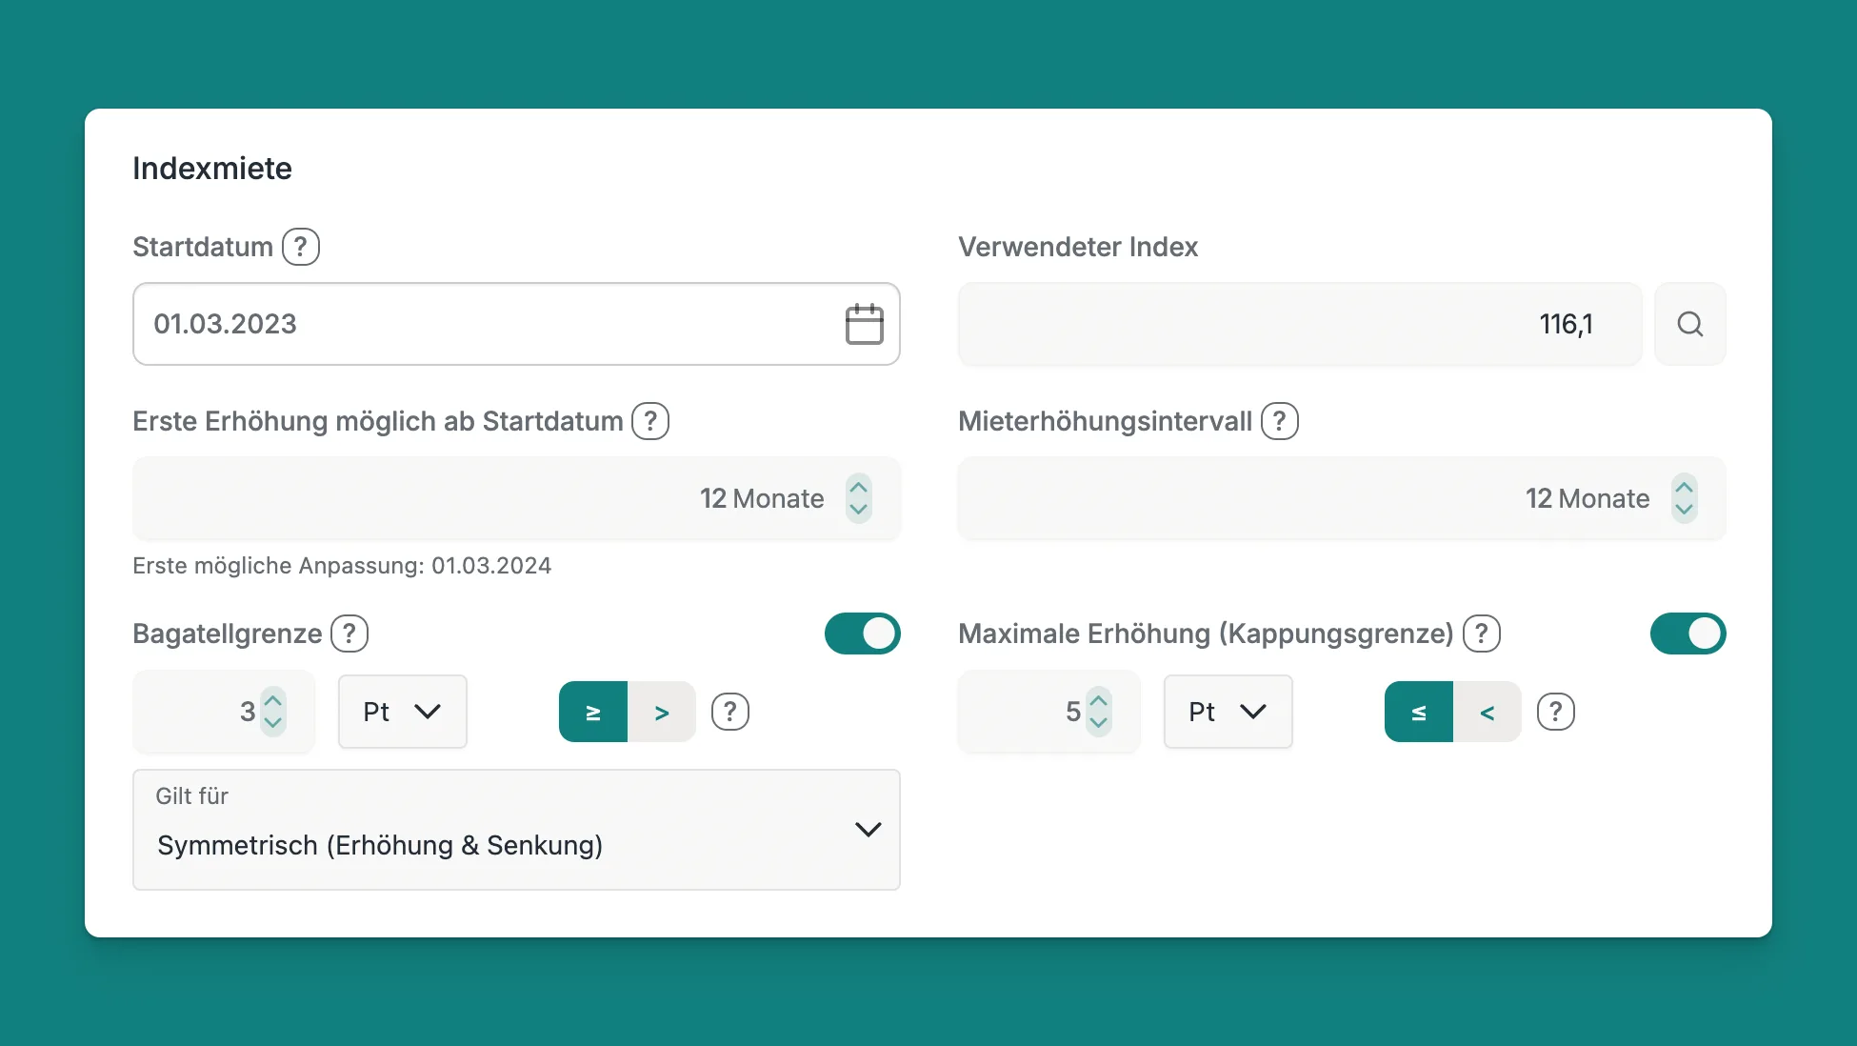Click help icon beside Bagatellgrenze comparison operators

point(730,712)
